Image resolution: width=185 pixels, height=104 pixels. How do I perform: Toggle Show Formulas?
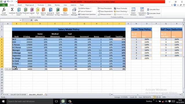pos(121,8)
